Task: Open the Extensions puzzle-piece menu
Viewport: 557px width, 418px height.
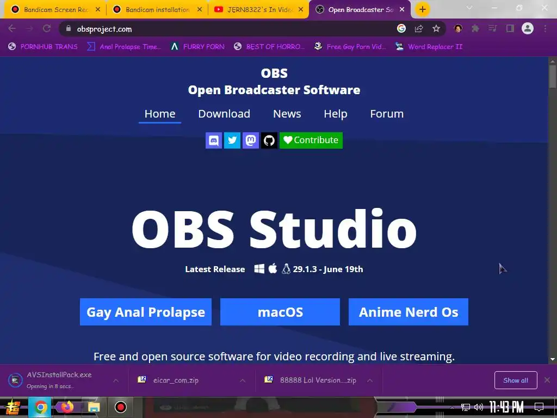Action: (x=475, y=28)
